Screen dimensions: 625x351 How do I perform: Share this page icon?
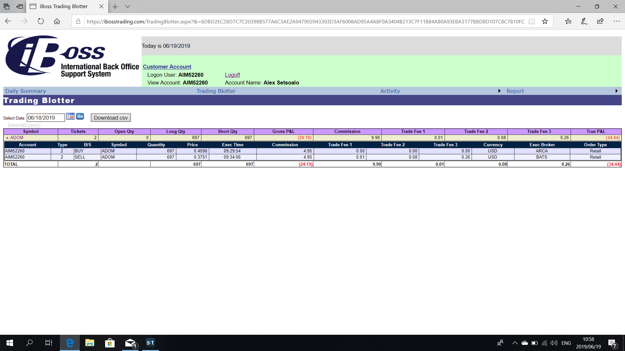(600, 21)
